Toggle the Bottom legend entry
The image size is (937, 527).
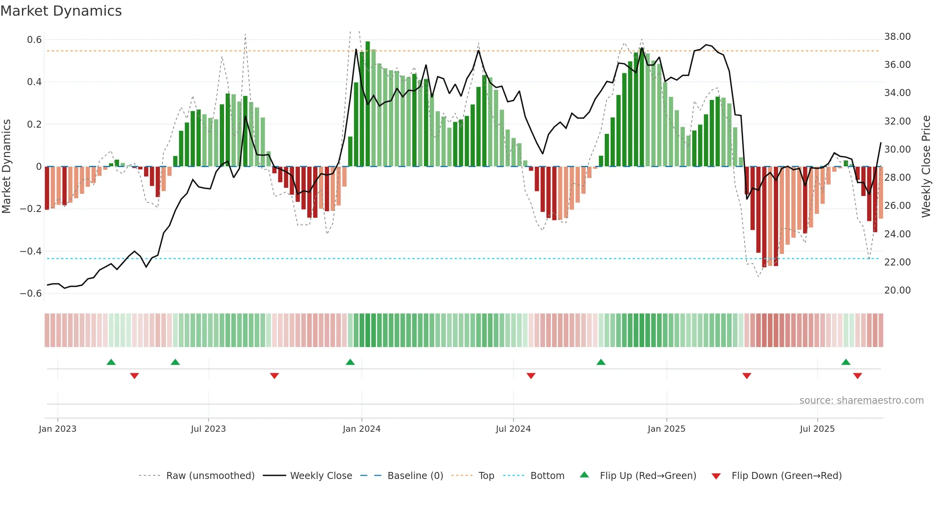tap(534, 475)
